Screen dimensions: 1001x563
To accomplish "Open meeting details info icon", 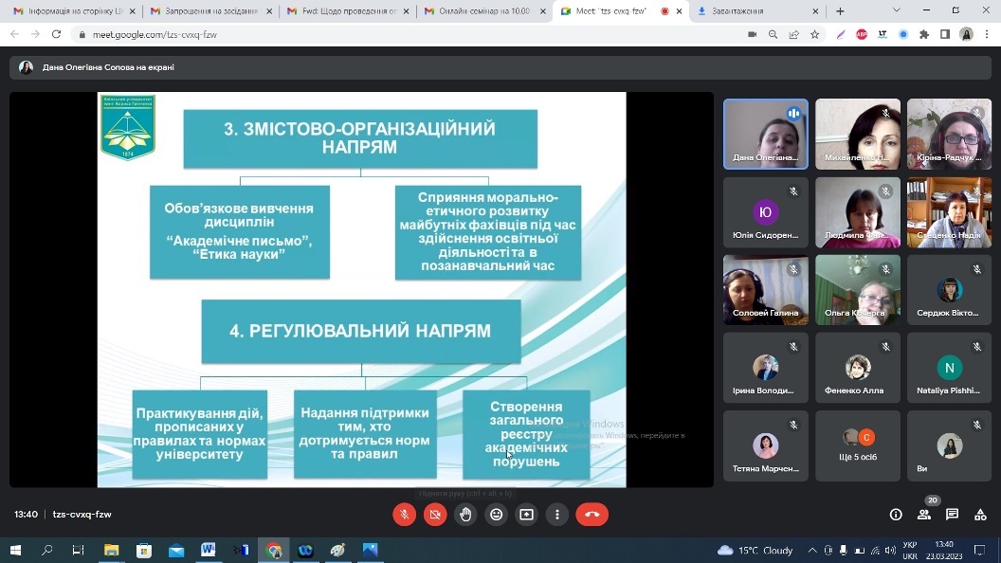I will (x=896, y=515).
